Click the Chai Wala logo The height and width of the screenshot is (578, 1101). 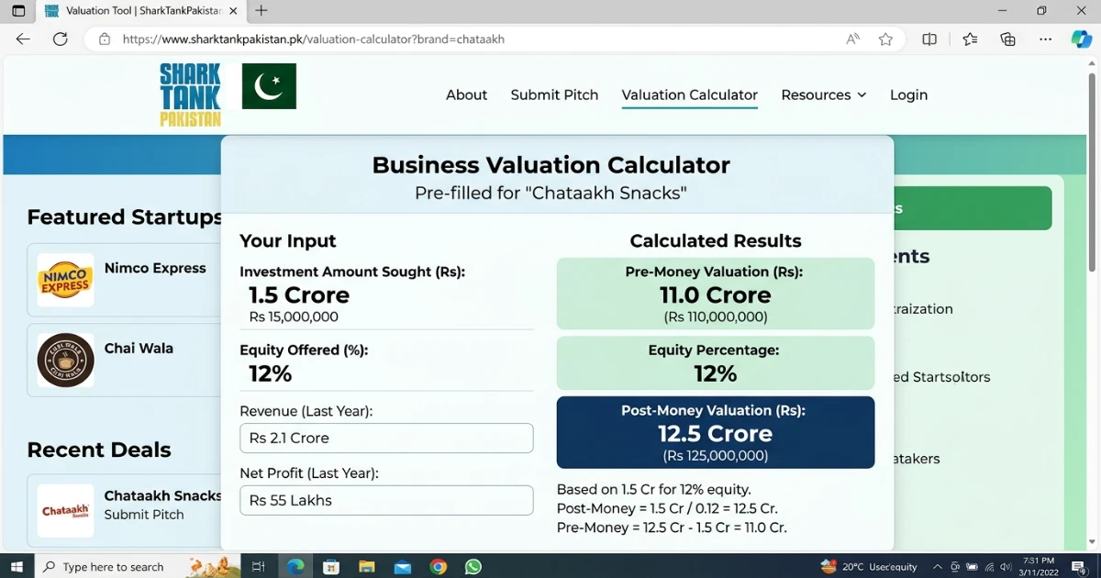click(x=65, y=360)
